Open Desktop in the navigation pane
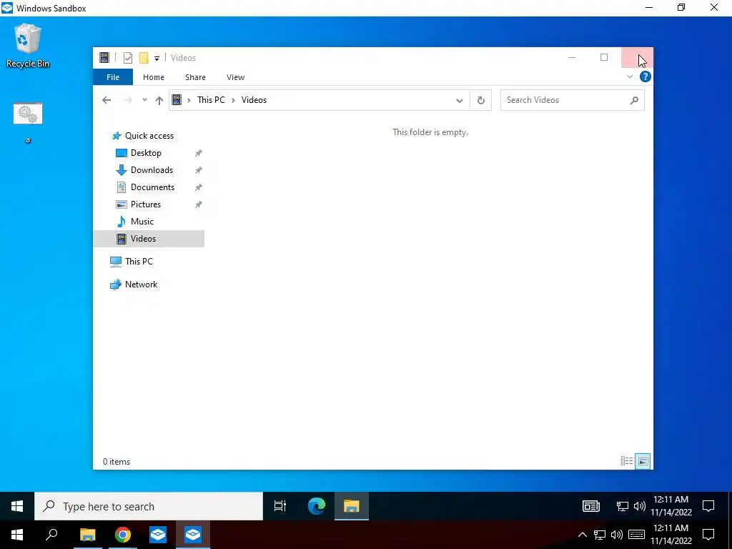Viewport: 732px width, 549px height. click(146, 153)
